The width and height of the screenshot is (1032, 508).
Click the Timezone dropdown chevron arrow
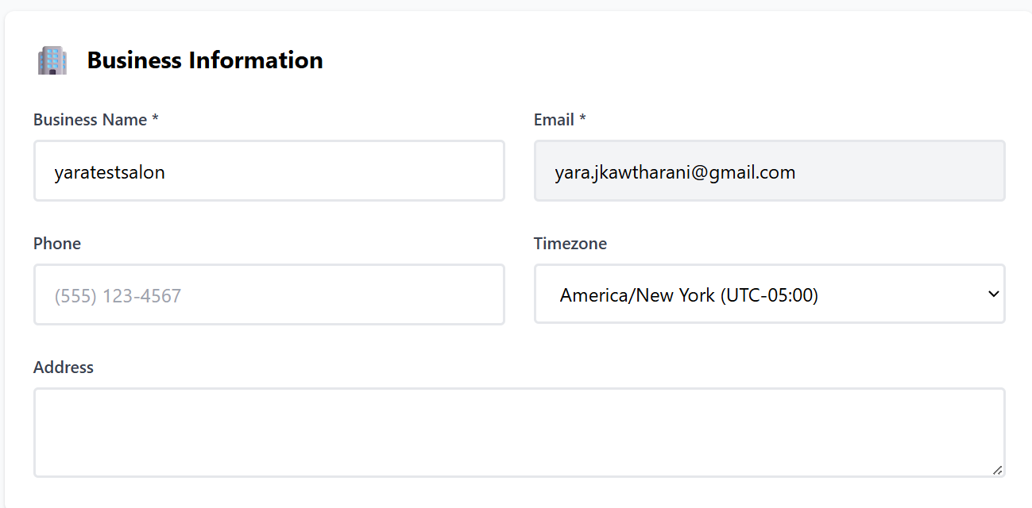coord(993,294)
